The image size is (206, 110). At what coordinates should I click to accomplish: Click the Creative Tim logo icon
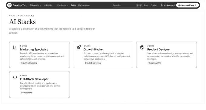pyautogui.click(x=9, y=5)
